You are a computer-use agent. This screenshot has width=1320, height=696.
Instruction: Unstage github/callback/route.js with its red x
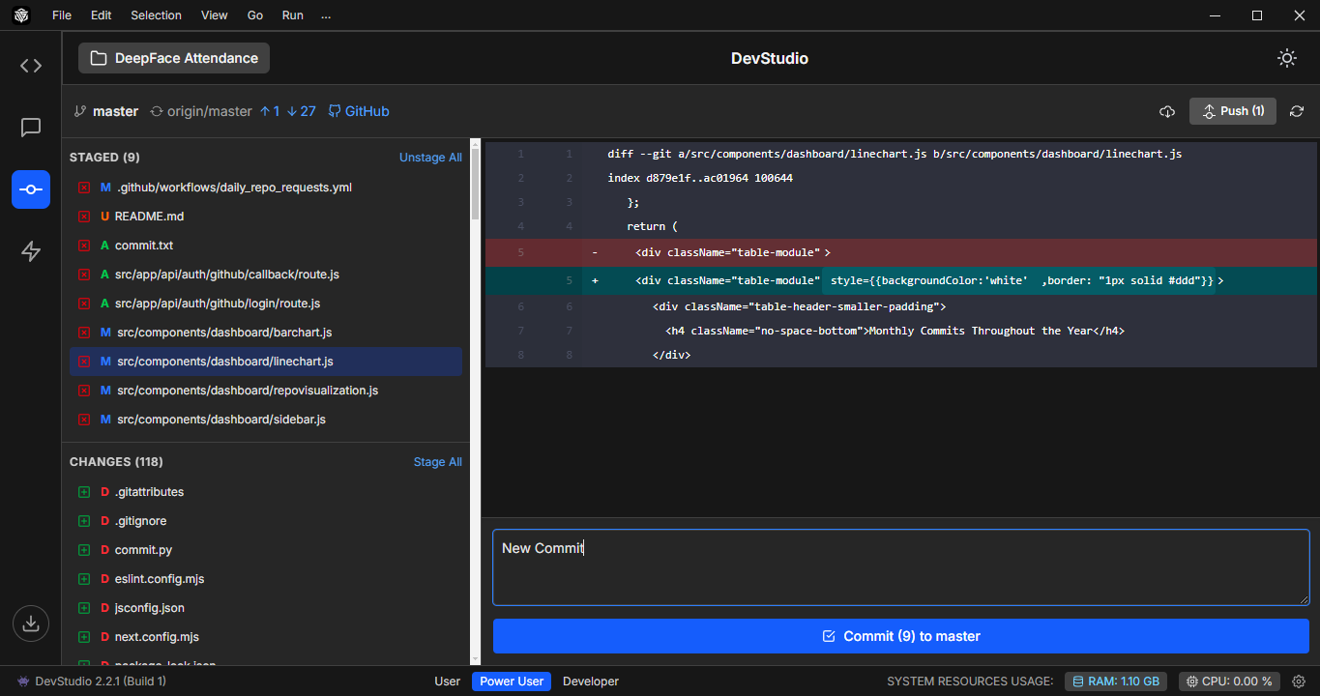pos(83,275)
